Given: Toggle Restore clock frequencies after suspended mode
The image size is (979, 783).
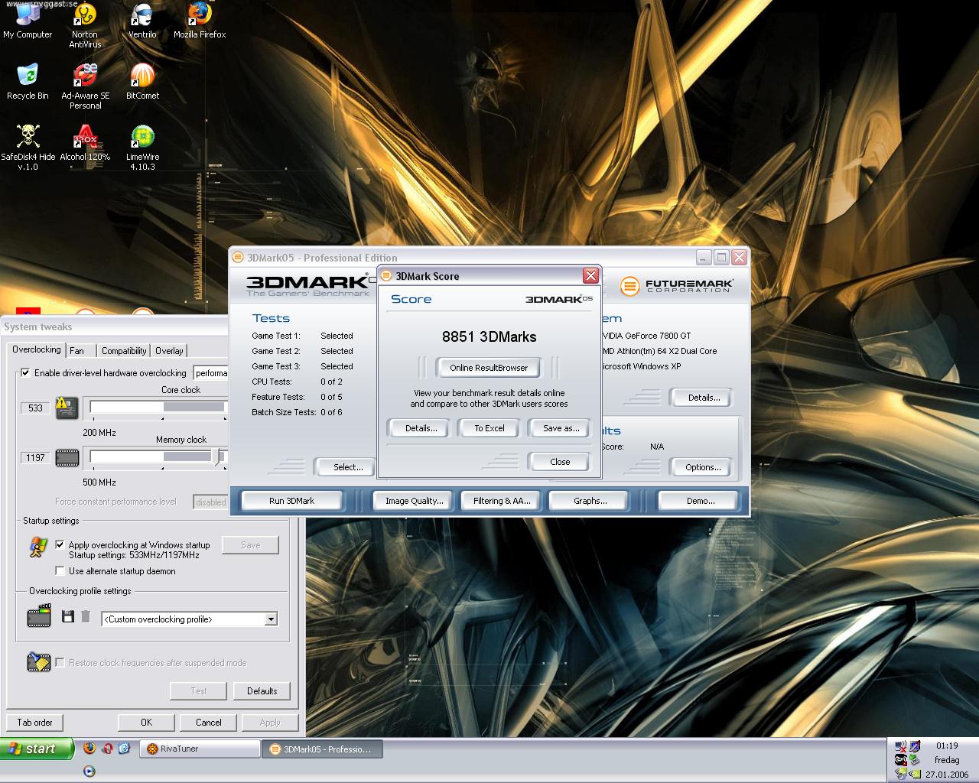Looking at the screenshot, I should 60,662.
